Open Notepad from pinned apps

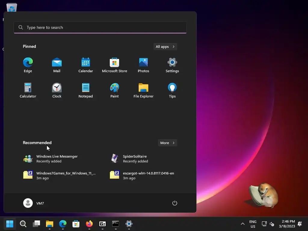point(86,90)
